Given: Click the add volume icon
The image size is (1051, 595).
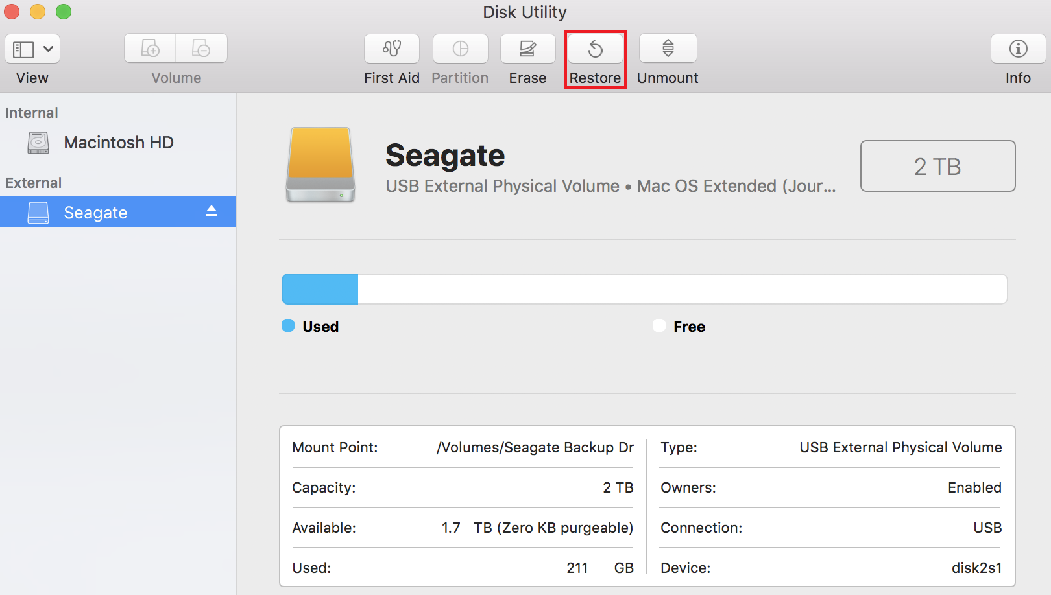Looking at the screenshot, I should [150, 49].
